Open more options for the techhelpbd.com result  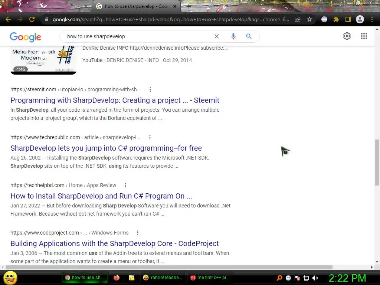pyautogui.click(x=125, y=185)
